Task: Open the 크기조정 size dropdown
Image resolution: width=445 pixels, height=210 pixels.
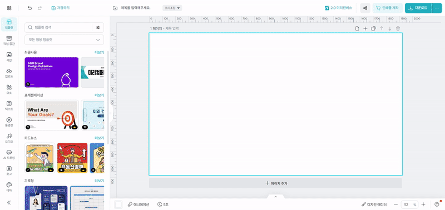Action: pos(172,8)
